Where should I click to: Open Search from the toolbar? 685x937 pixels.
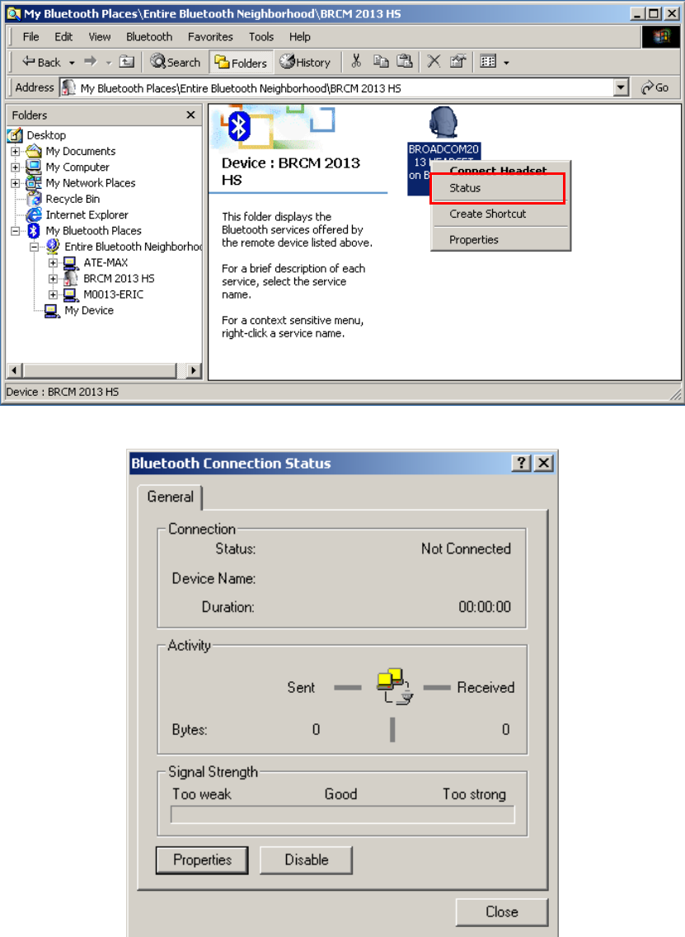tap(175, 62)
